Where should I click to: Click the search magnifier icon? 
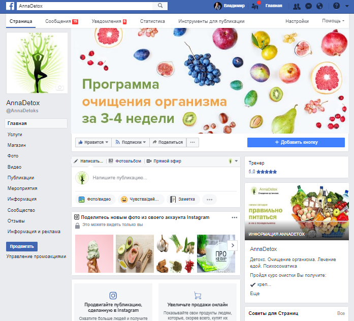click(x=160, y=6)
